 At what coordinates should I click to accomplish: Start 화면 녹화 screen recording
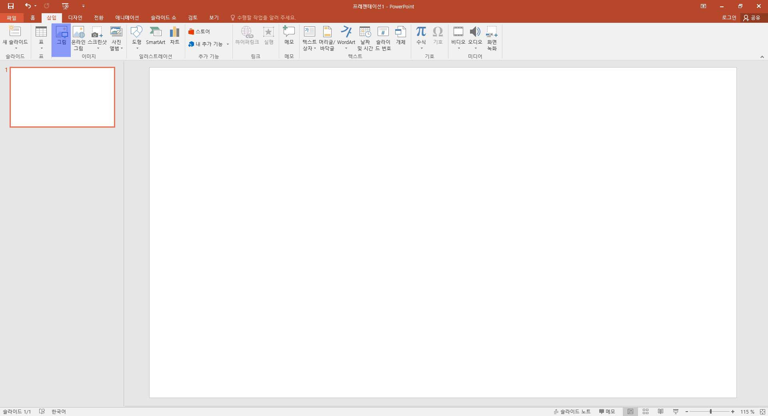(492, 38)
